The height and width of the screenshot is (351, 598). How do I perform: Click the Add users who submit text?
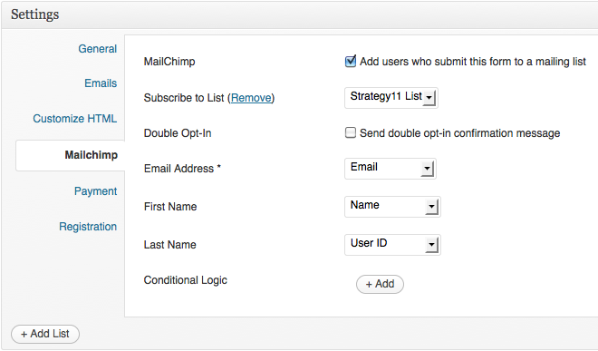pos(473,62)
